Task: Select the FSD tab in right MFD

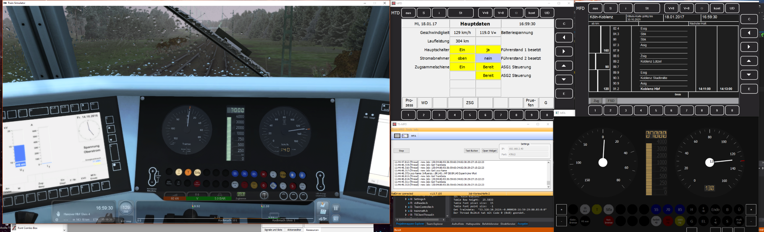Action: (611, 101)
